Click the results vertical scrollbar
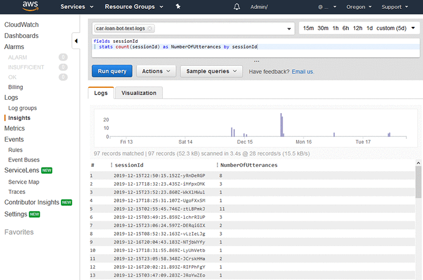 click(x=419, y=185)
